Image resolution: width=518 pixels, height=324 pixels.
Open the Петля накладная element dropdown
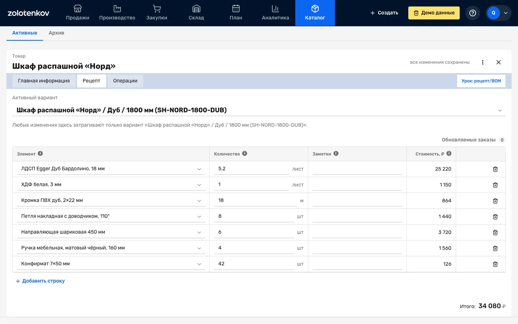click(x=111, y=216)
